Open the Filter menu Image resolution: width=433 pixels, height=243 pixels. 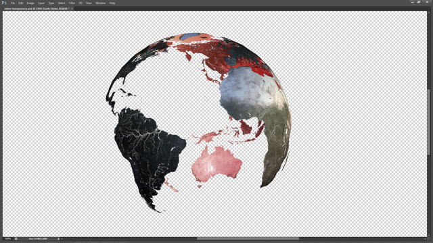pyautogui.click(x=72, y=3)
